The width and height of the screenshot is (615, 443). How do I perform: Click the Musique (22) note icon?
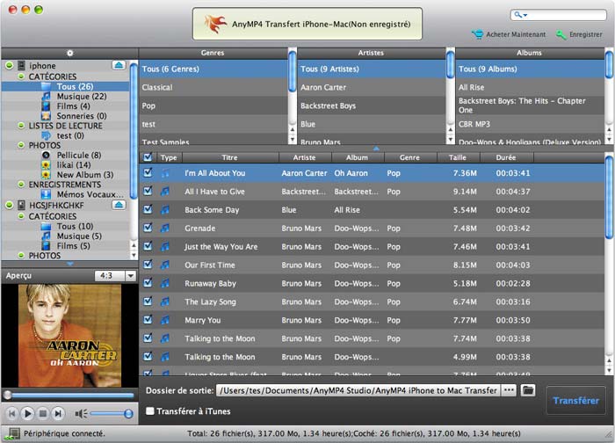[47, 96]
